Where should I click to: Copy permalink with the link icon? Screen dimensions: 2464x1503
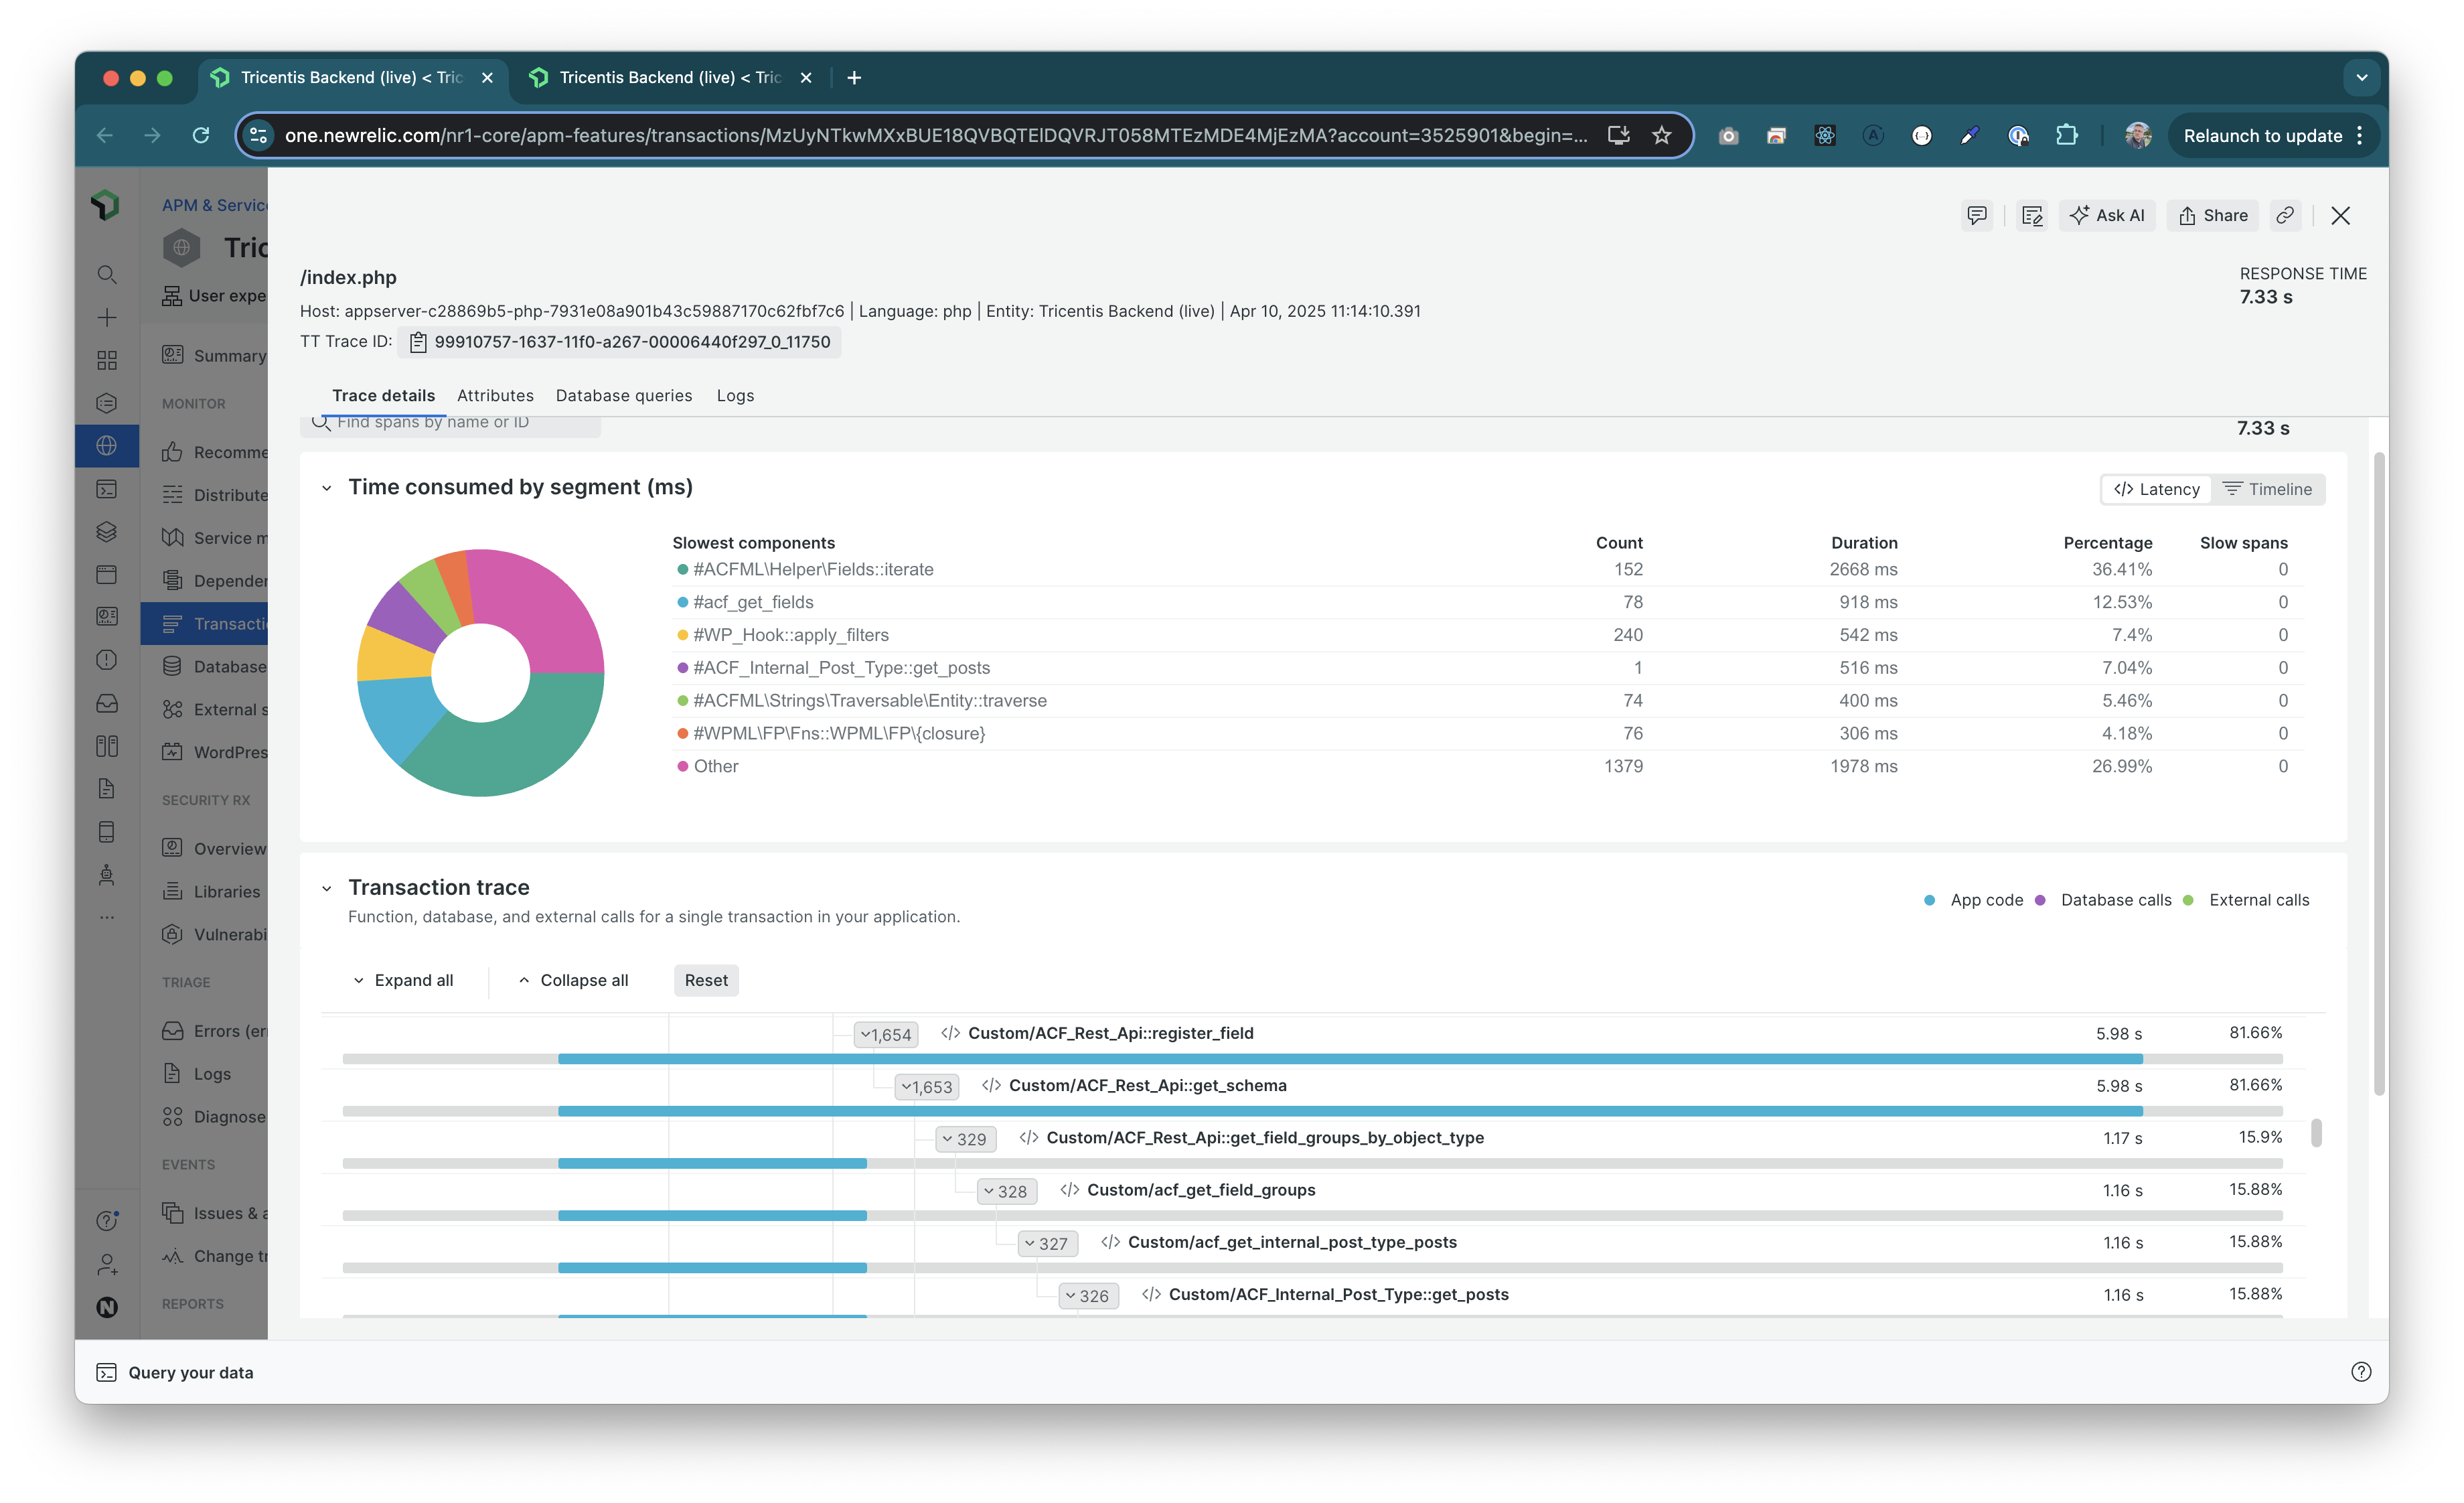2285,215
